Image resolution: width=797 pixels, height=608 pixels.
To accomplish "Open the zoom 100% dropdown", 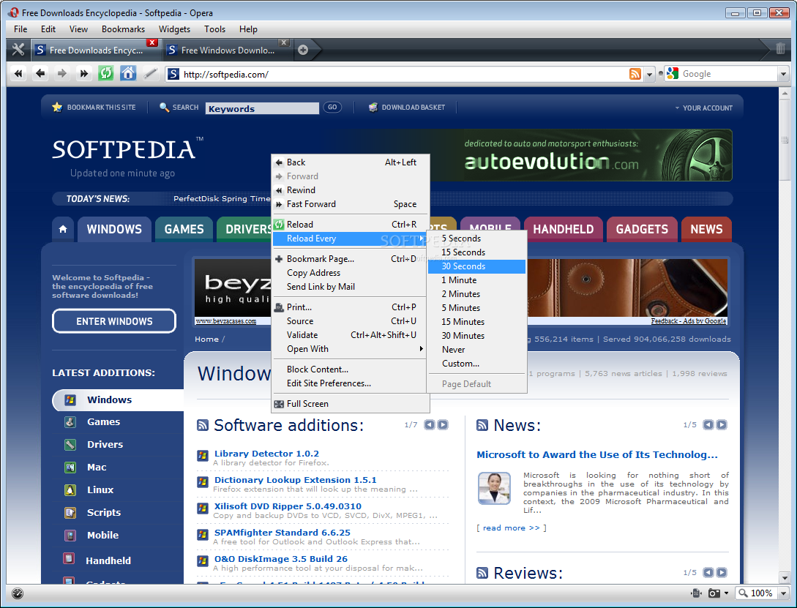I will (783, 593).
